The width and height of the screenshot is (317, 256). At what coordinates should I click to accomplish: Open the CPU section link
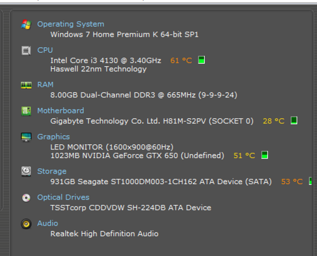pyautogui.click(x=45, y=50)
